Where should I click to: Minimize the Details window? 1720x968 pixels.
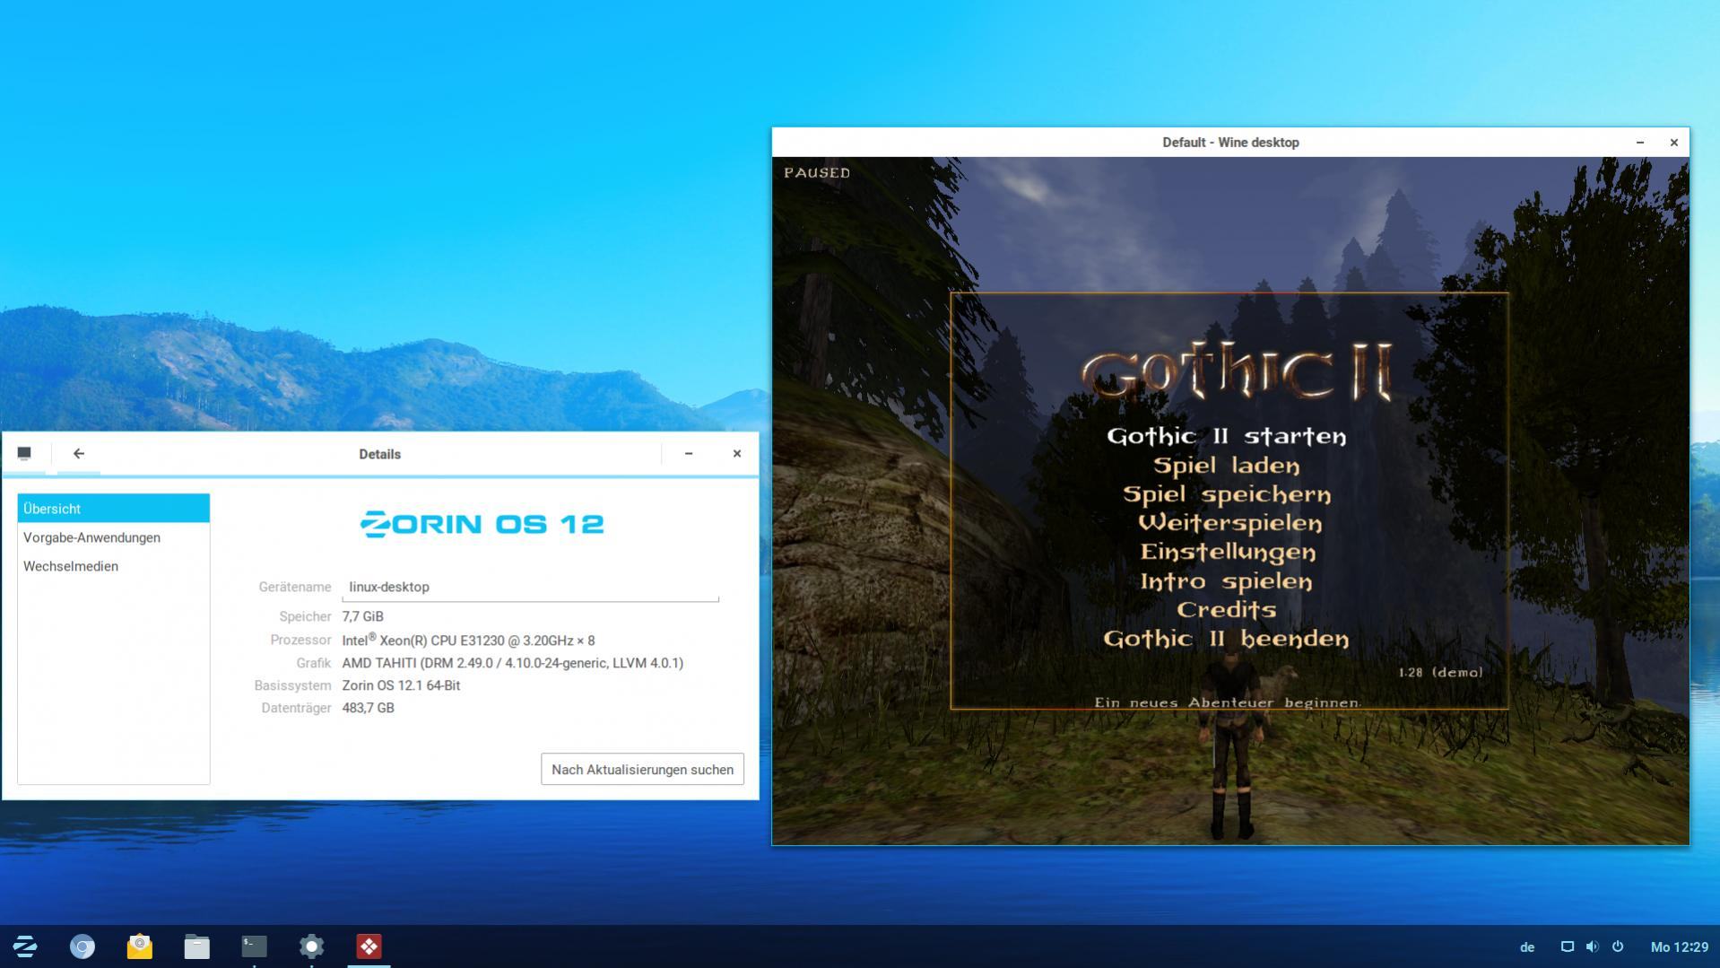(x=689, y=454)
